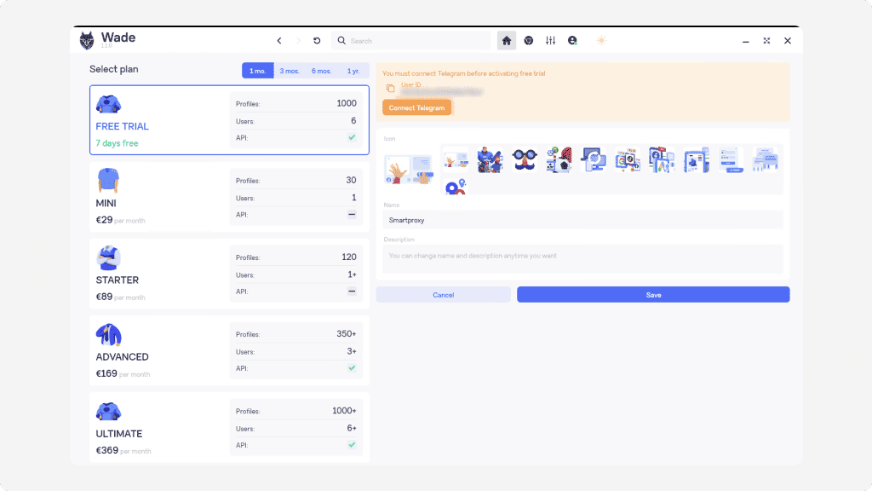Click the user account icon

pos(572,41)
